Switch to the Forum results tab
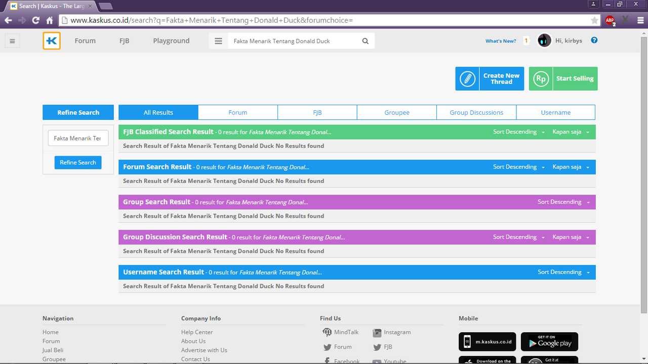Screen dimensions: 648x364 [238, 112]
